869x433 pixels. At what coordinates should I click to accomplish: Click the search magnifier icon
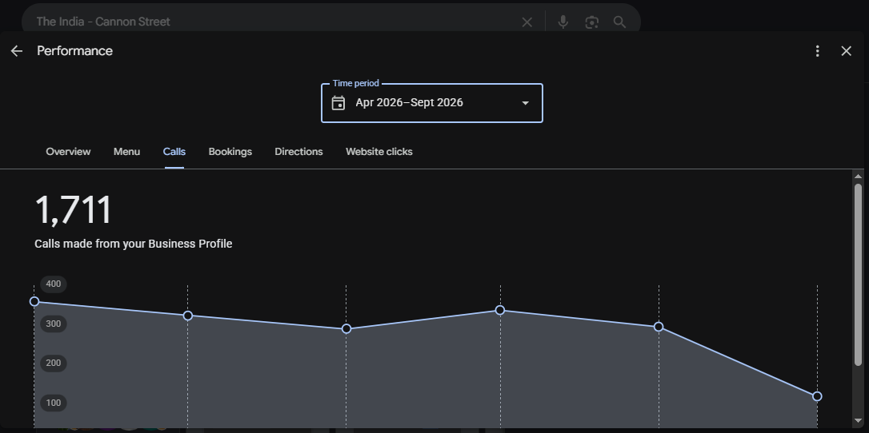pyautogui.click(x=619, y=22)
